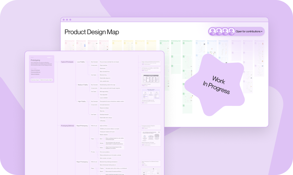
Task: Click the A/B testing node
Action: (103, 121)
